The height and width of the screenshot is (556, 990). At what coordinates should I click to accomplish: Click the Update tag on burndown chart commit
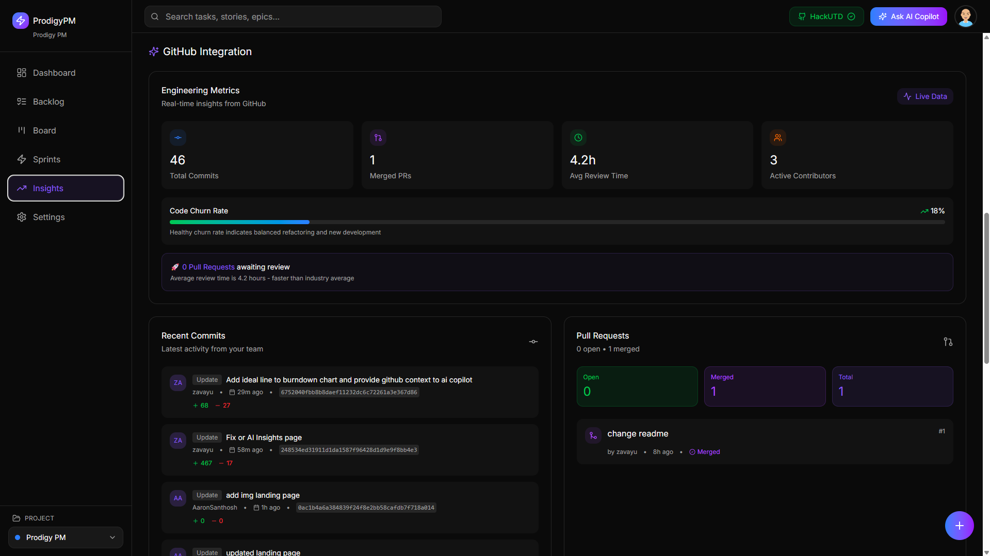(x=207, y=380)
